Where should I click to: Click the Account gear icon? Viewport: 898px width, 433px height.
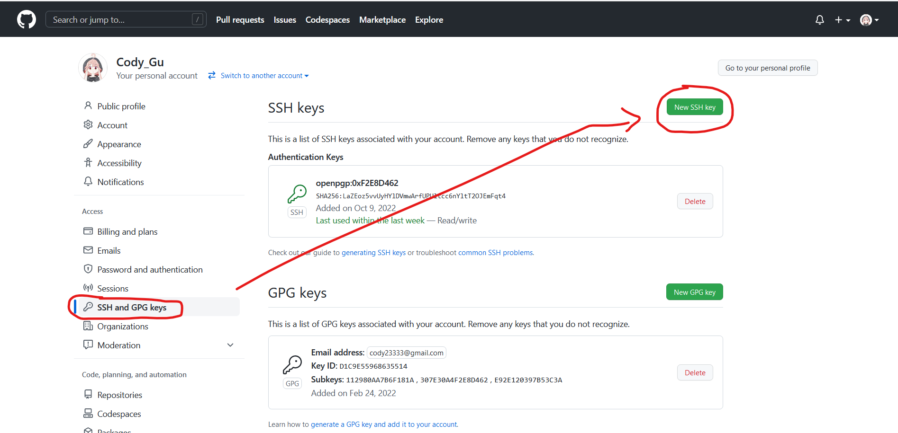pyautogui.click(x=88, y=124)
